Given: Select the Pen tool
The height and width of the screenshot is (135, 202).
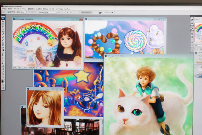Looking at the screenshot, I should click(3, 58).
